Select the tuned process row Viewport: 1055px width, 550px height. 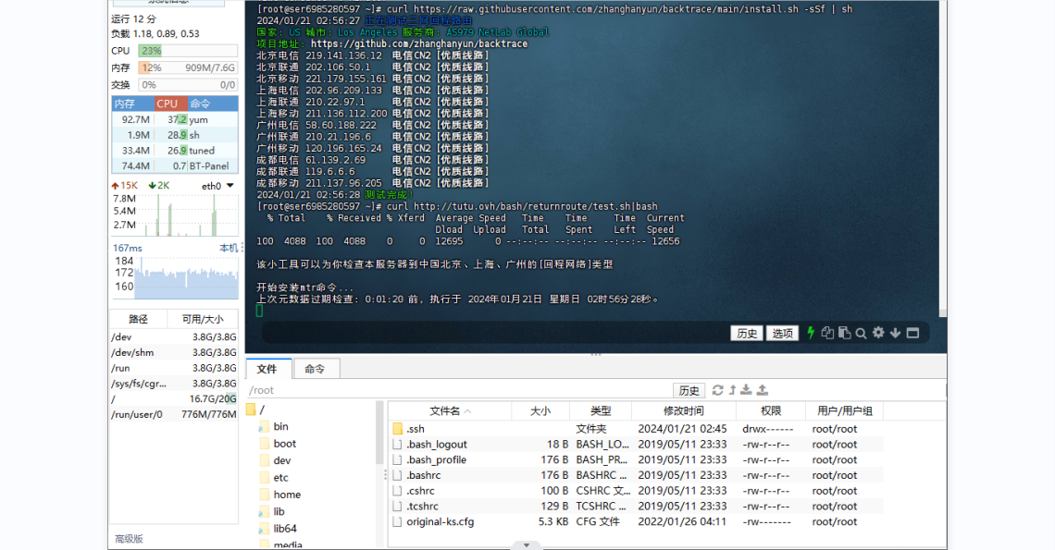click(x=175, y=151)
